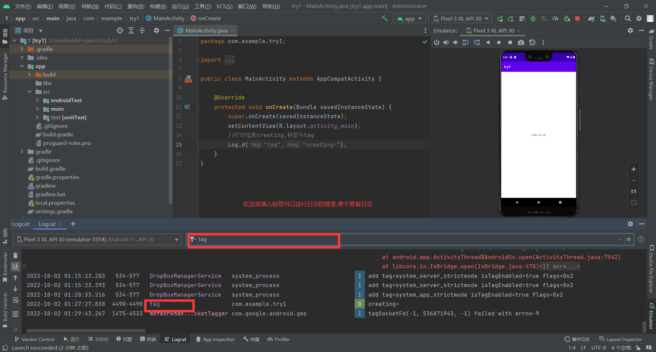Select settings.gradle file

tap(54, 211)
